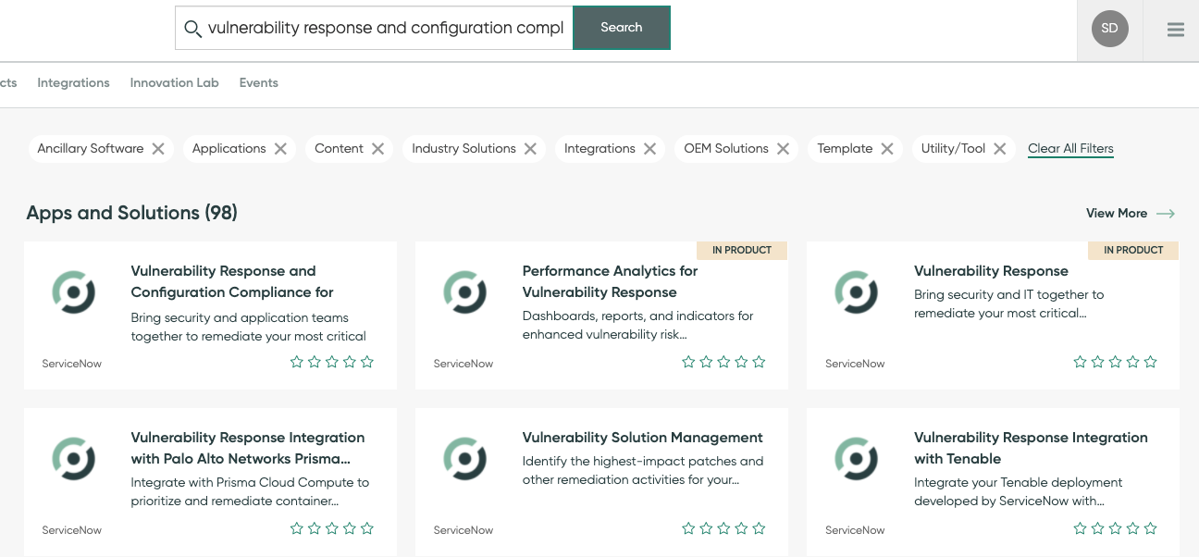Open the Innovation Lab navigation tab
This screenshot has width=1199, height=557.
point(174,83)
